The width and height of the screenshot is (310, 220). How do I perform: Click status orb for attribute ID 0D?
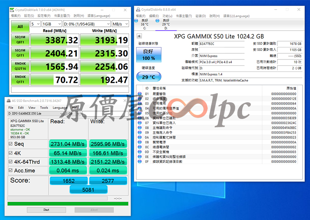point(139,152)
